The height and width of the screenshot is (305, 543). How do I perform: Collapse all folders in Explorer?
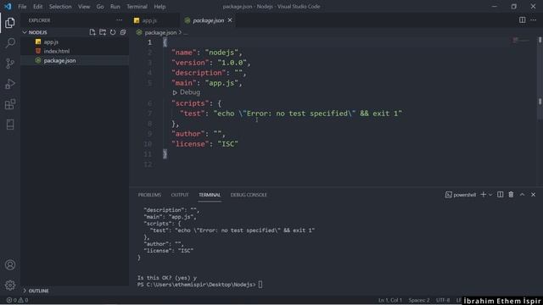coord(123,32)
